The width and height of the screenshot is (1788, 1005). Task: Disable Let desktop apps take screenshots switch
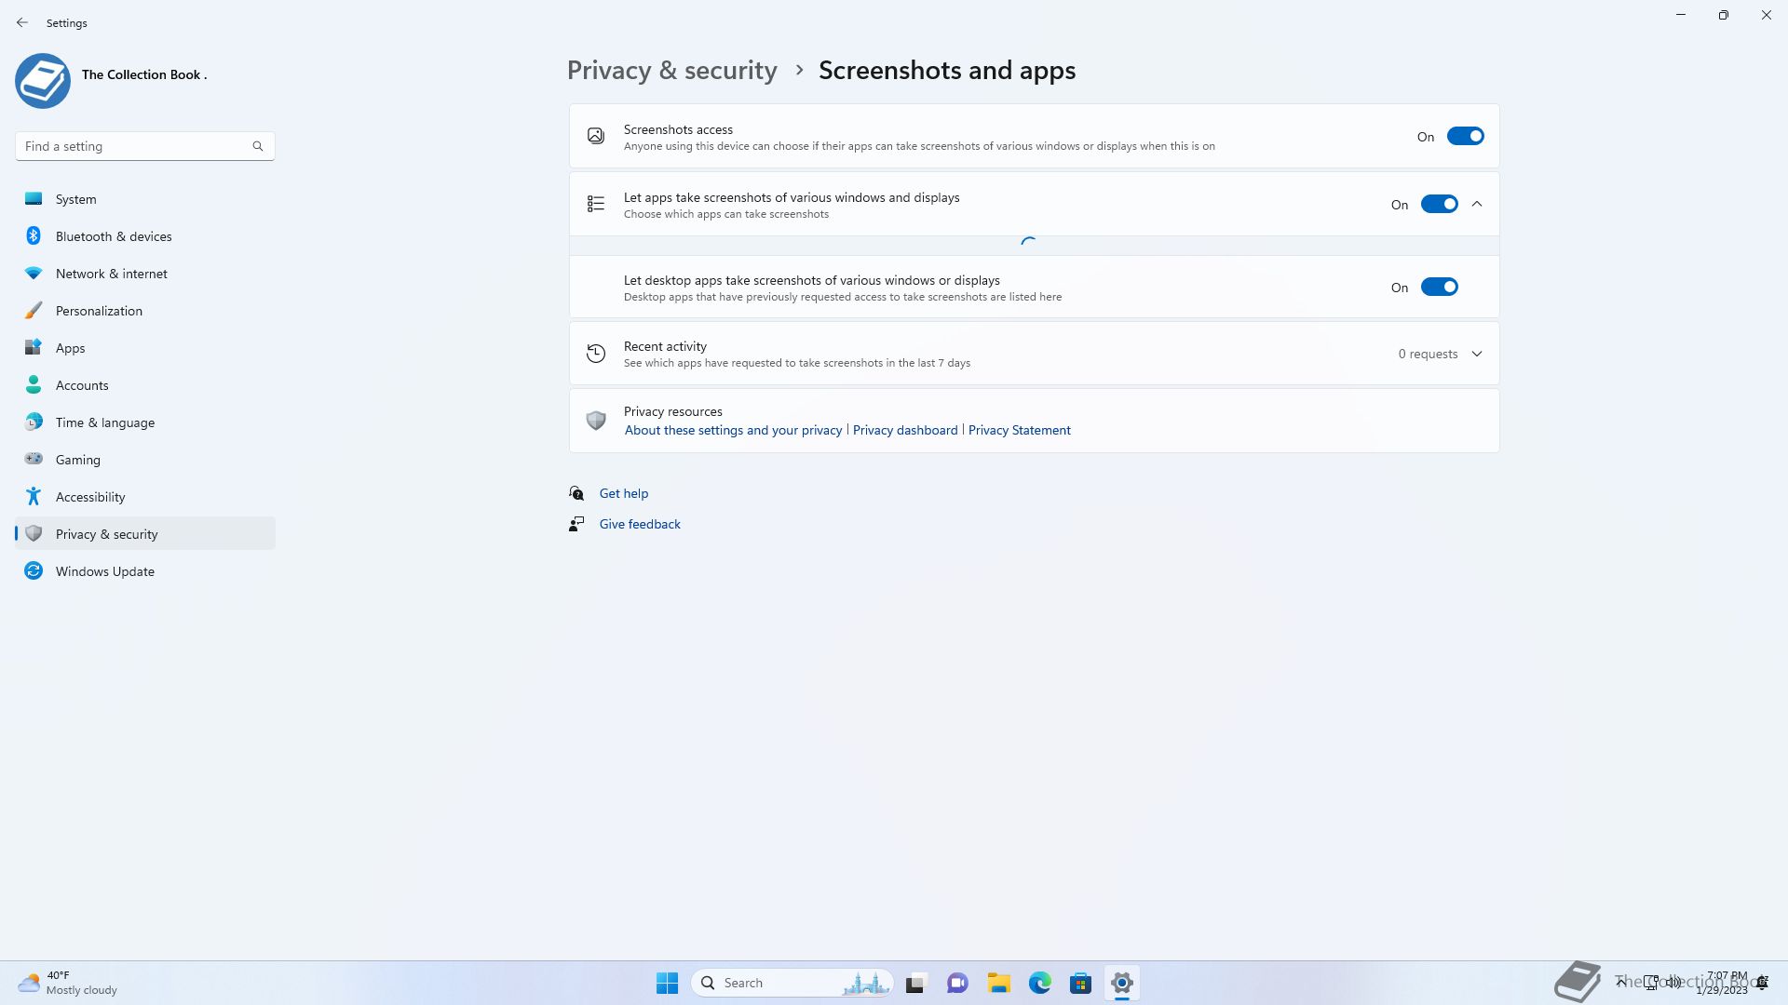1439,288
